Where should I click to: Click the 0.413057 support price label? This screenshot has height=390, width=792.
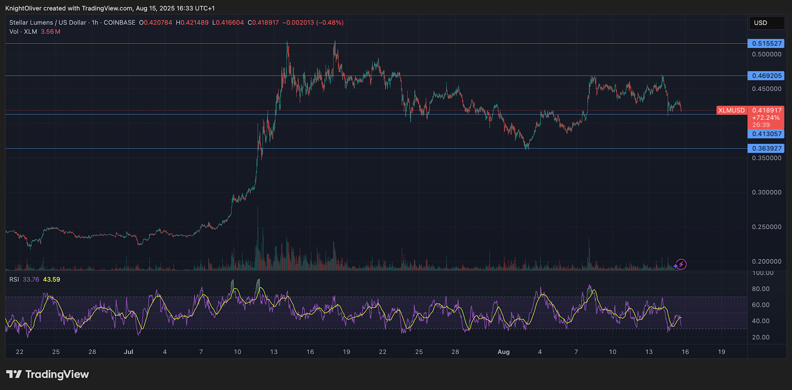(x=766, y=134)
